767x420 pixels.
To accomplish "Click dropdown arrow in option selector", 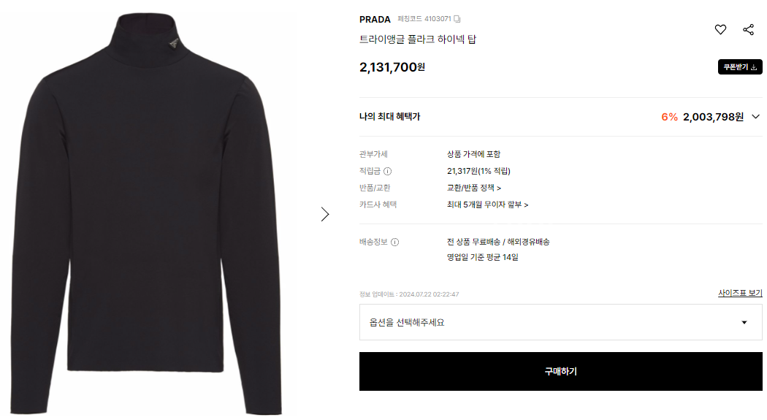I will 744,322.
